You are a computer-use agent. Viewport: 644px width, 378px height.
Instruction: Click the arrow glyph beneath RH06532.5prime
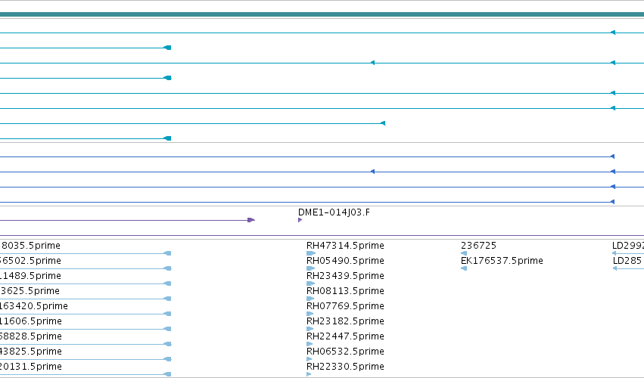click(310, 359)
